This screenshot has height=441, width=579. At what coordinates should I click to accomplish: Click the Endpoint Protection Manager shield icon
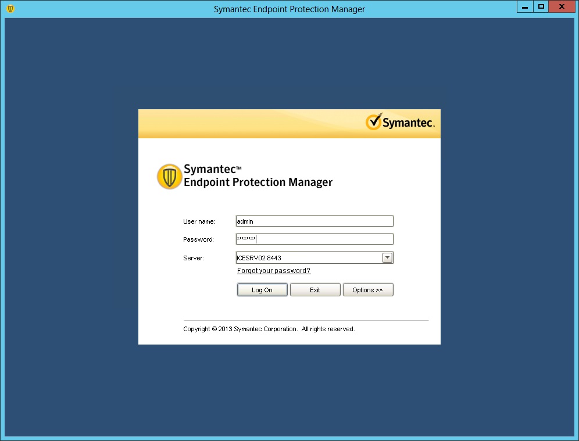click(169, 176)
